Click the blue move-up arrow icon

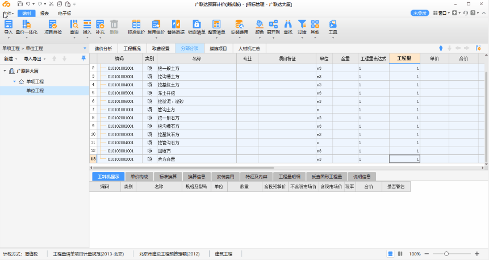[441, 49]
